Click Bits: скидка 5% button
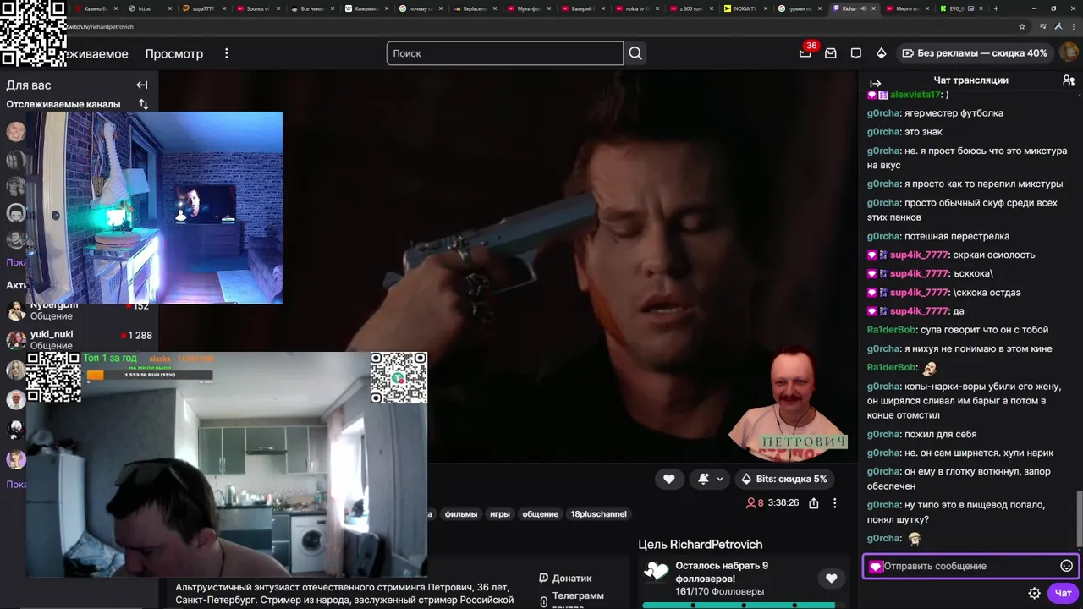The image size is (1083, 609). tap(783, 479)
